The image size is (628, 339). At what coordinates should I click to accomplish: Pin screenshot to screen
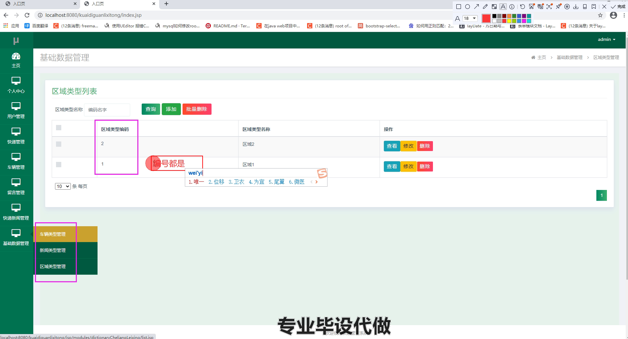click(x=558, y=7)
